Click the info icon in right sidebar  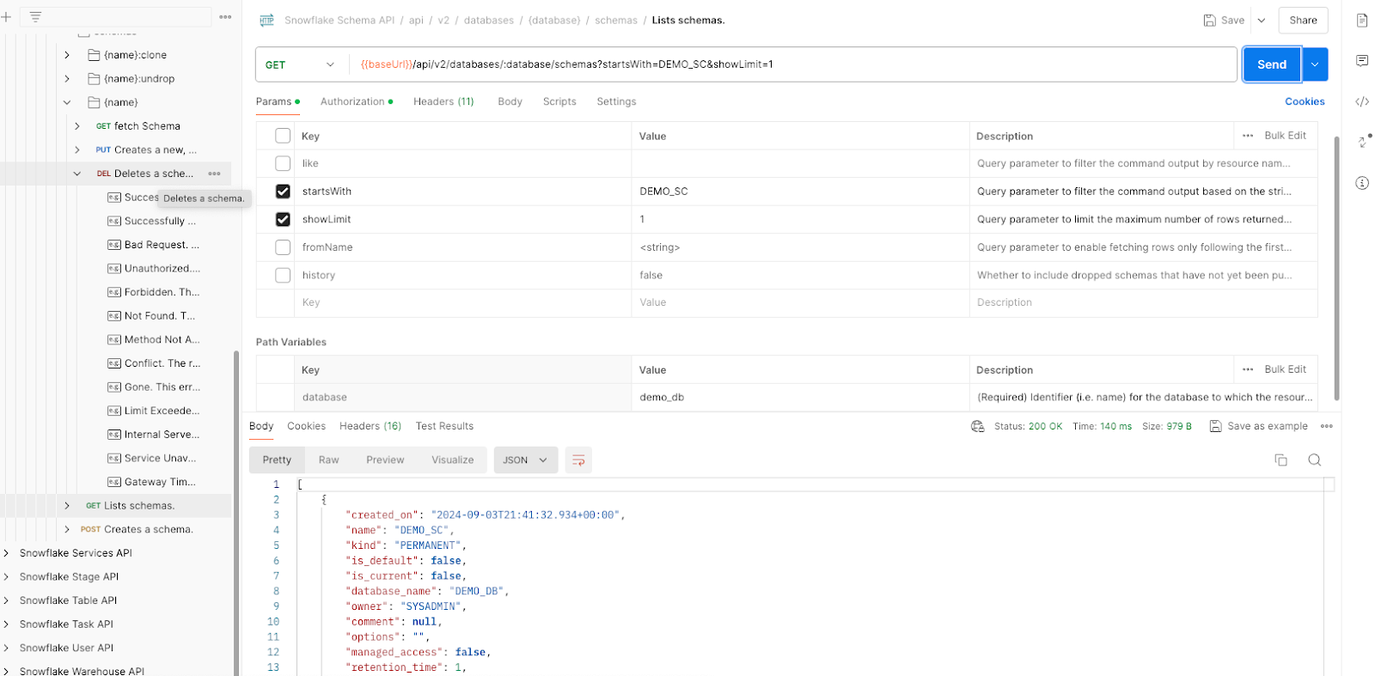pos(1362,183)
